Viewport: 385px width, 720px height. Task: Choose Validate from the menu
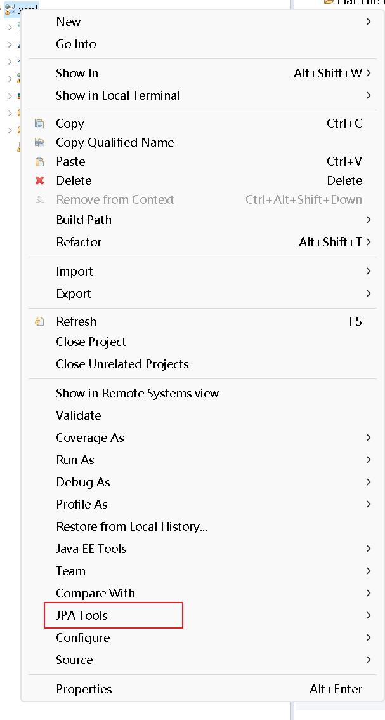point(78,416)
